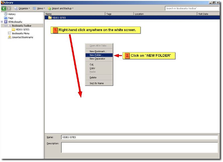Sort by the Location column header
Screen dimensions: 223x162
[165, 14]
